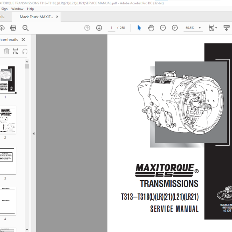Viewport: 232px width, 232px height.
Task: Click the total pages text 268
Action: point(123,28)
